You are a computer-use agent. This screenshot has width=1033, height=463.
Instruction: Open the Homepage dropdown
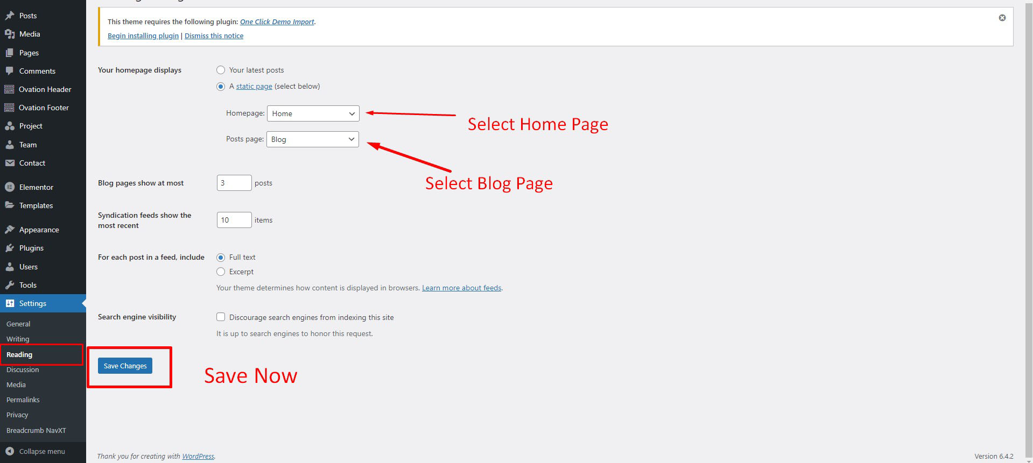[313, 113]
